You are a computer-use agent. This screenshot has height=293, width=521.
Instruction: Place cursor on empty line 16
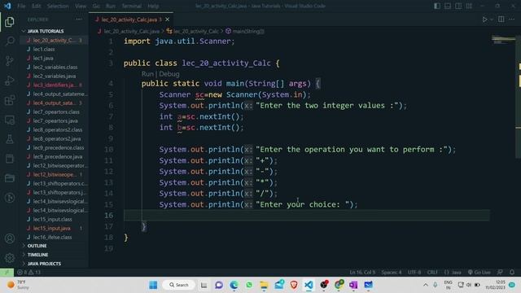click(x=306, y=215)
